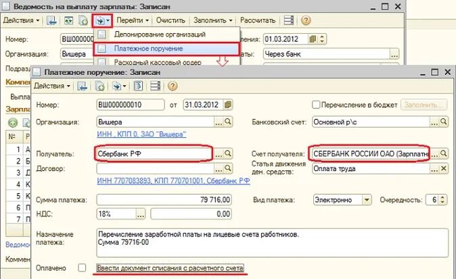This screenshot has height=279, width=456.
Task: Open calendar picker beside date 01.03.2012
Action: (313, 39)
